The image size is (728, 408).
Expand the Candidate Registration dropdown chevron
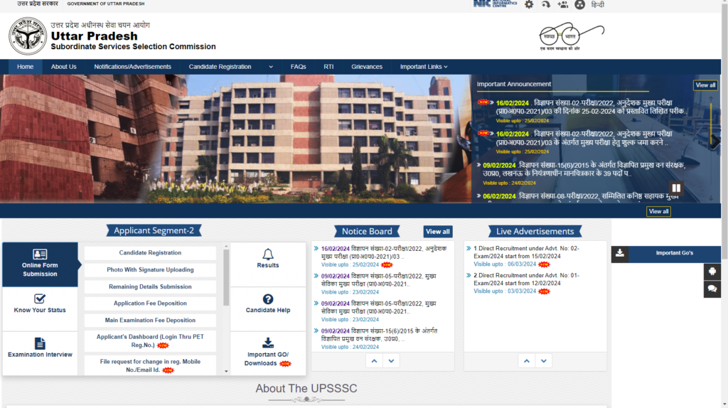(271, 67)
